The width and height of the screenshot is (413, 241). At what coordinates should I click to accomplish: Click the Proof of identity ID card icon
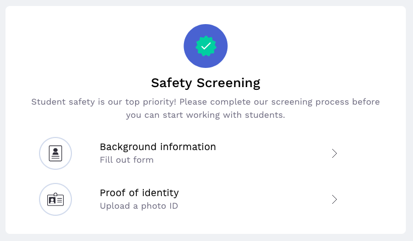(55, 199)
